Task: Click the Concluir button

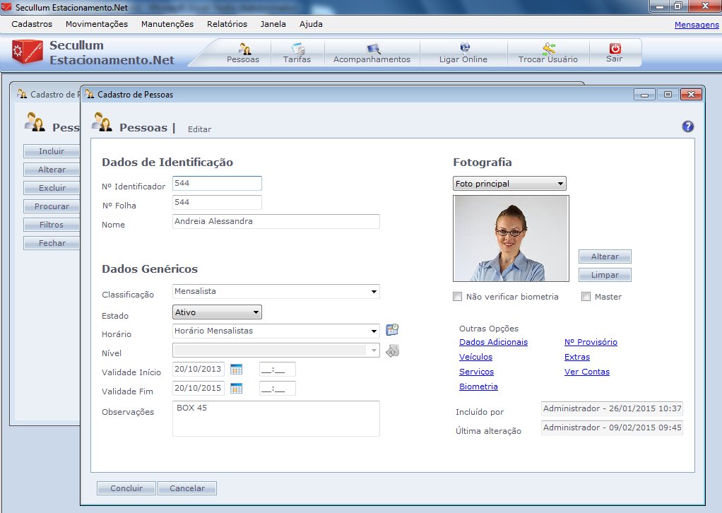Action: [126, 488]
